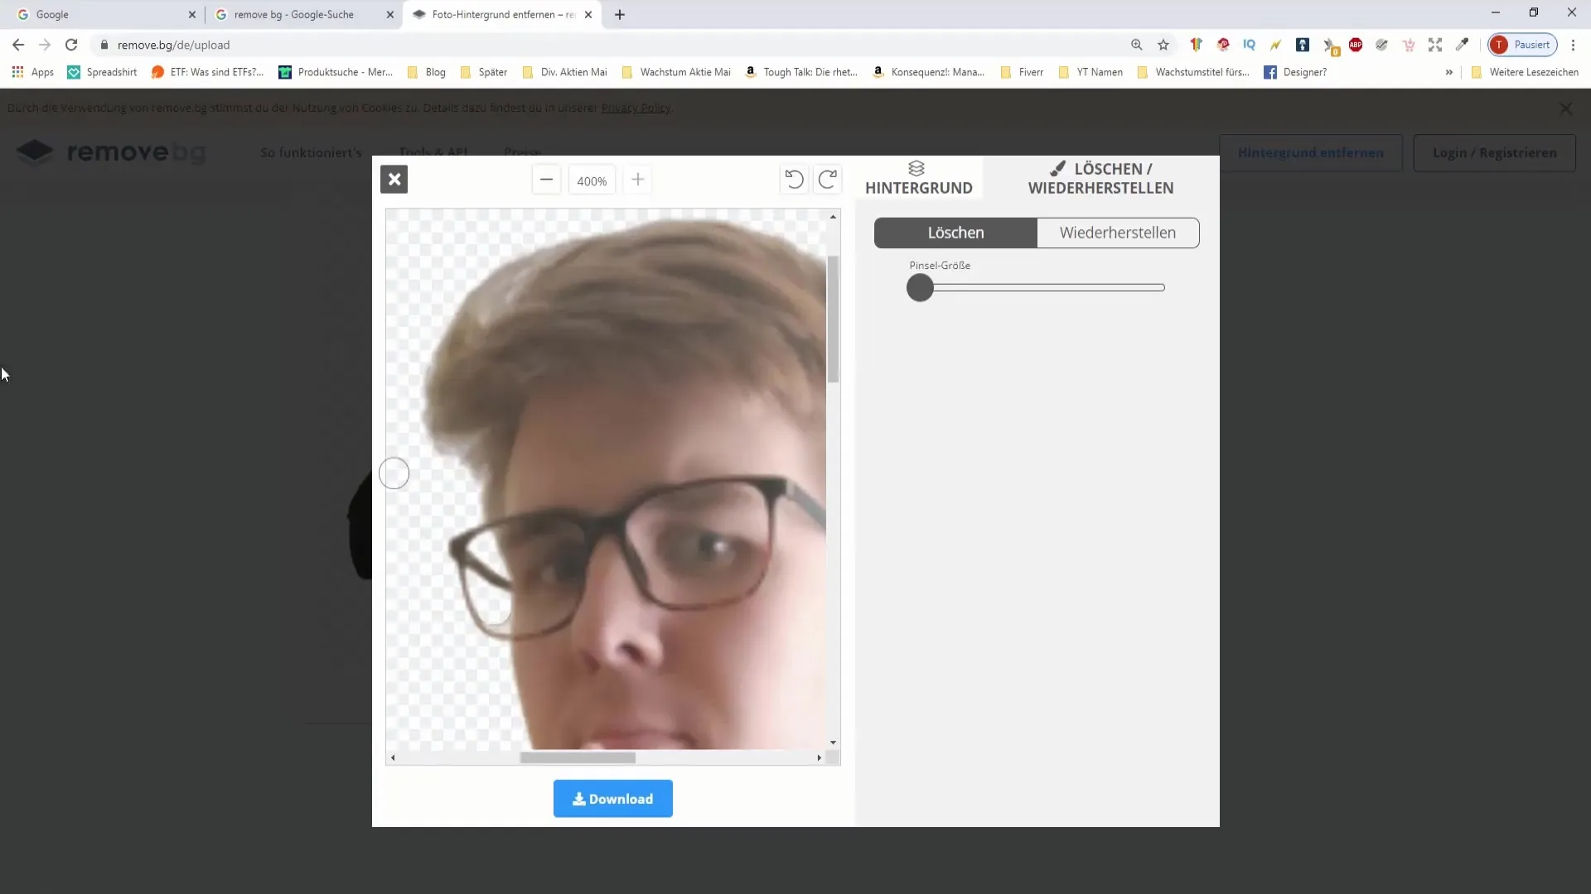Expand the Preise dropdown menu
Image resolution: width=1591 pixels, height=894 pixels.
click(x=525, y=151)
